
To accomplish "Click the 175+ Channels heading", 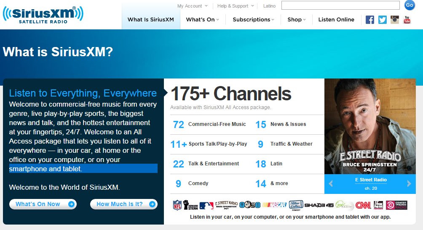I will point(231,94).
